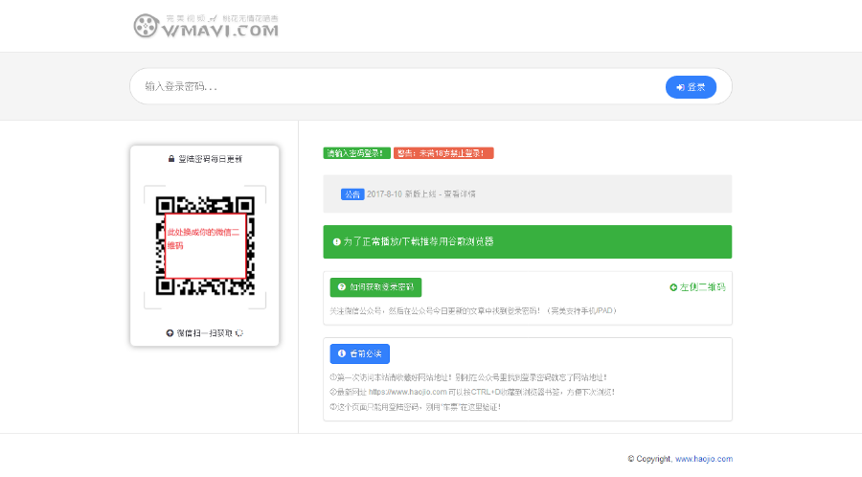Viewport: 862px width, 477px height.
Task: Click the green 请输入密码登录 label
Action: (357, 153)
